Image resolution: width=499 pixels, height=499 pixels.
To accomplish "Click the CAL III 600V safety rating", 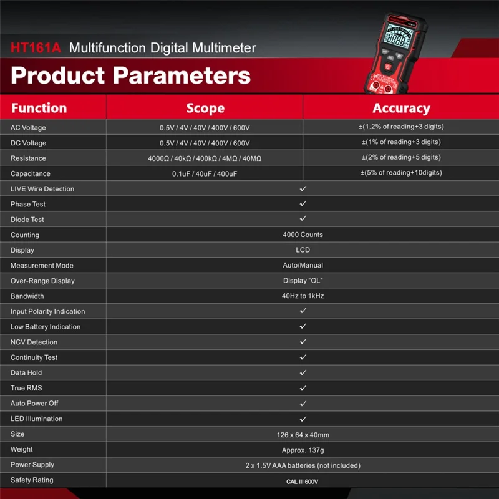I will click(x=303, y=481).
